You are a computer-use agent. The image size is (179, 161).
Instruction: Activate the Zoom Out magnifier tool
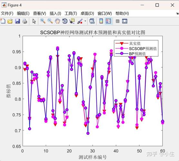point(50,21)
